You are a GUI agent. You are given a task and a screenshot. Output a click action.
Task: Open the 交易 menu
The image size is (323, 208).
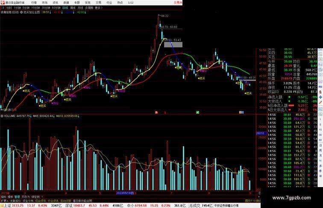98,3
